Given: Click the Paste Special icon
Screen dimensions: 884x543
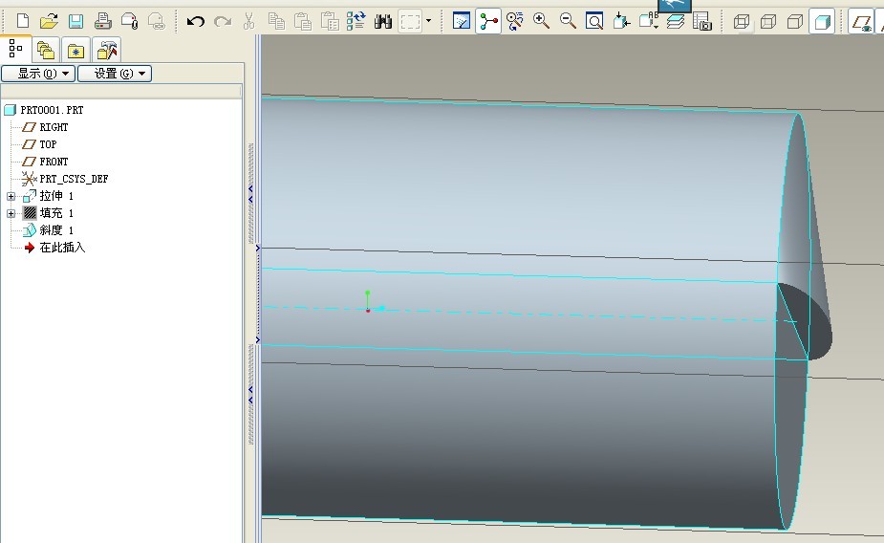Looking at the screenshot, I should coord(330,21).
